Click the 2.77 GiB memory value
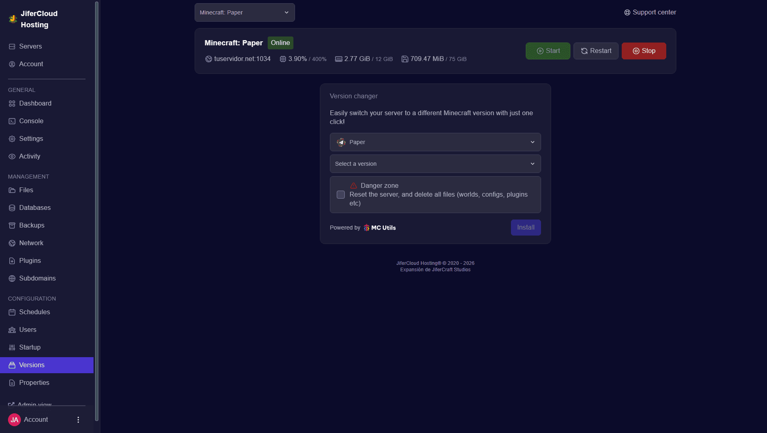The width and height of the screenshot is (767, 433). [x=357, y=59]
